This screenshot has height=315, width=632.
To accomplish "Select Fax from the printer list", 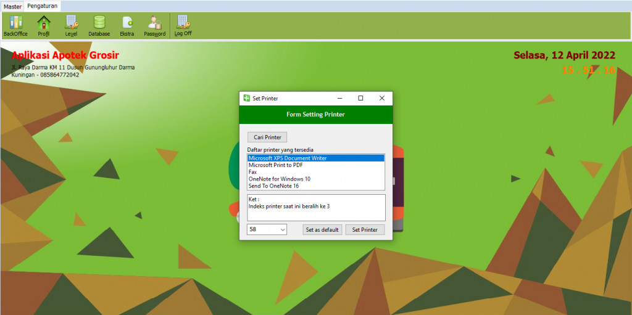I will (253, 172).
